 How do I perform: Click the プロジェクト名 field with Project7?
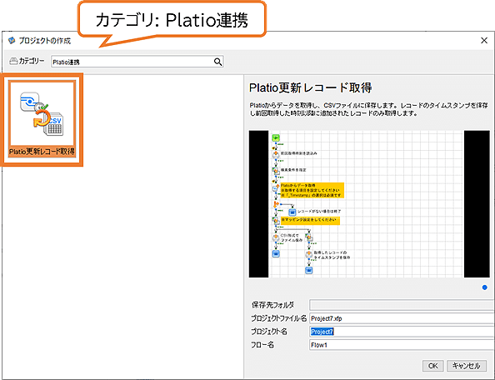[402, 332]
